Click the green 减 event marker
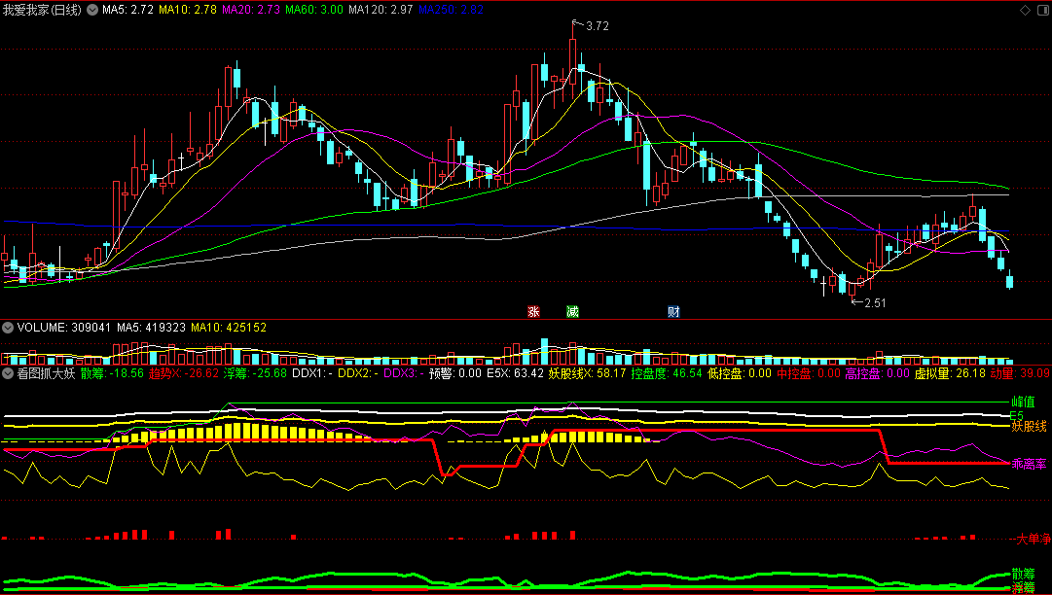This screenshot has height=595, width=1052. coord(572,311)
